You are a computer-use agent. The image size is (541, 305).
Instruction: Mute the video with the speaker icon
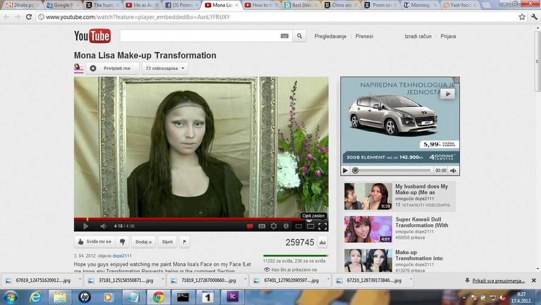coord(103,226)
